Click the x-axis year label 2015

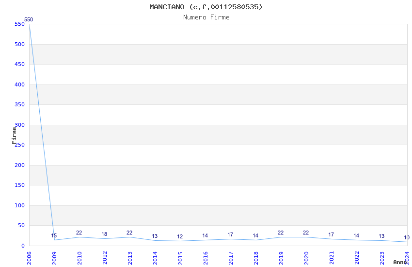pos(180,258)
